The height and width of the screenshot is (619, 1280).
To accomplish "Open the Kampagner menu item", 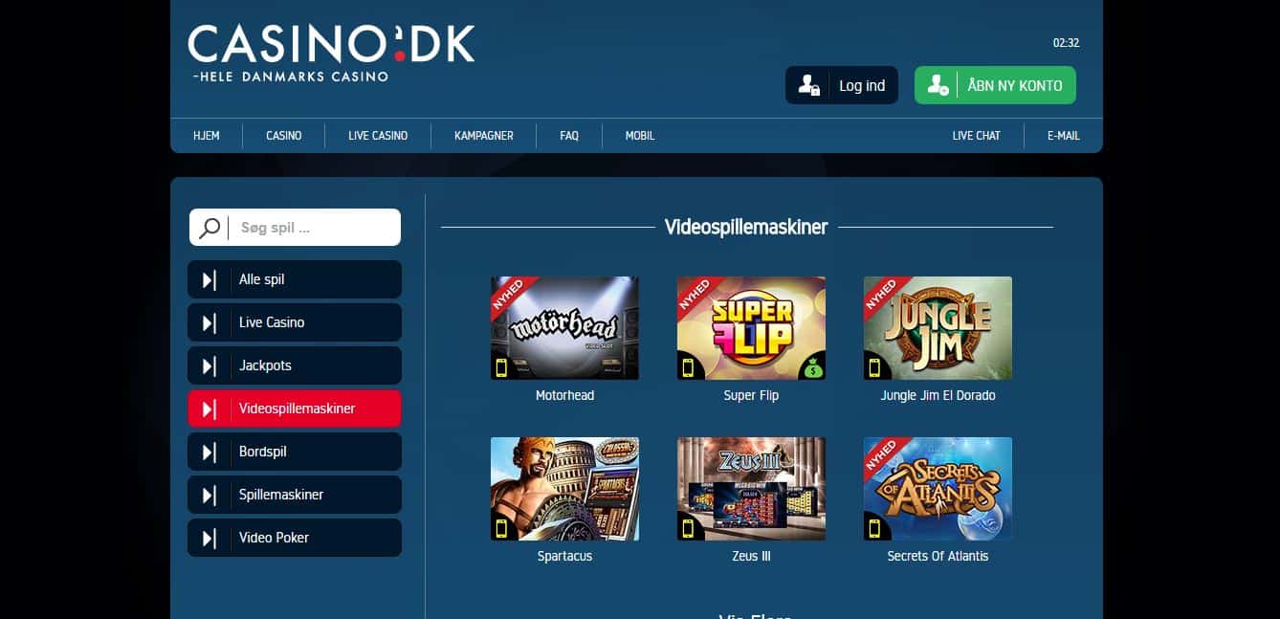I will click(x=484, y=136).
